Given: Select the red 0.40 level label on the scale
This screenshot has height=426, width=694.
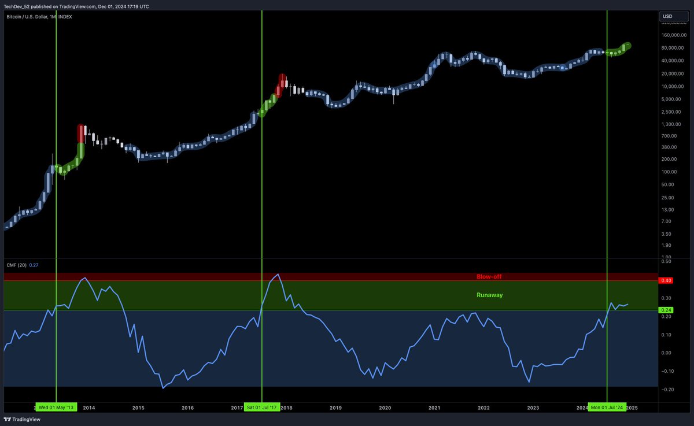Looking at the screenshot, I should click(666, 280).
